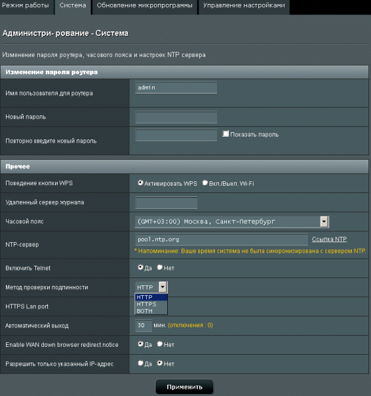
Task: Click the router username field with admin
Action: click(x=176, y=88)
